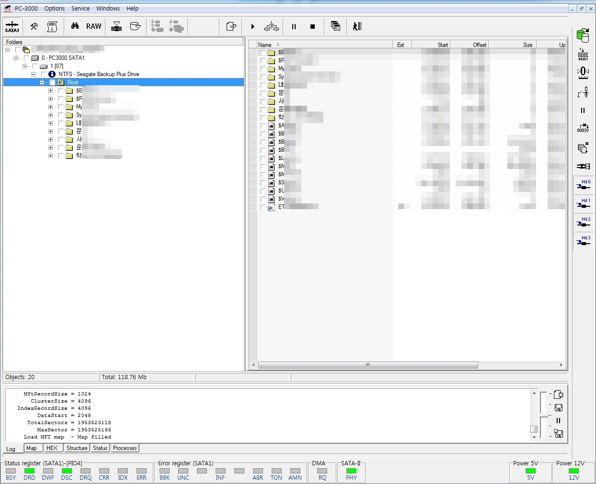Screen dimensions: 596x484
Task: Open the SATA1 port utility icon
Action: [x=12, y=26]
